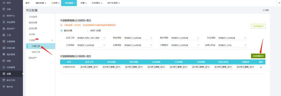Click the 操作 icon in 计提贷方科目 row

tap(261, 67)
